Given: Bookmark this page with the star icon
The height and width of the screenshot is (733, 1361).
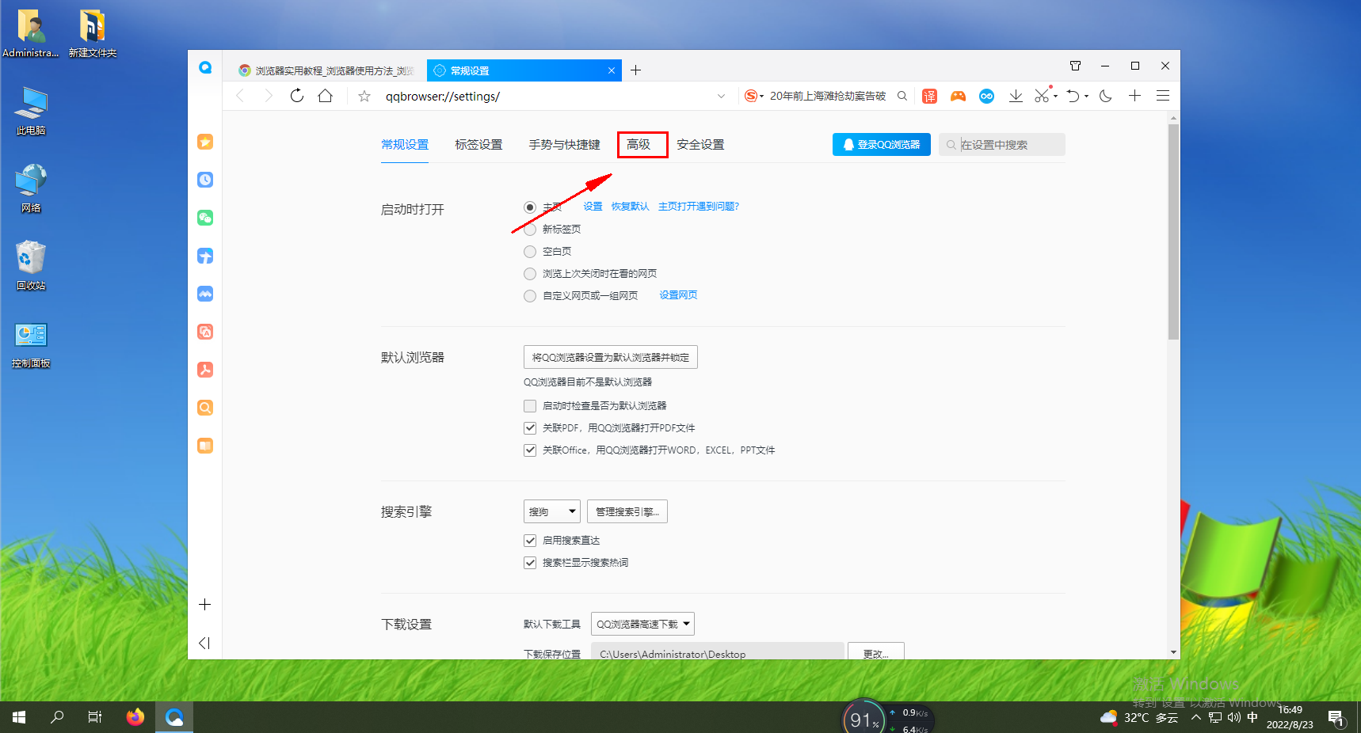Looking at the screenshot, I should [364, 96].
